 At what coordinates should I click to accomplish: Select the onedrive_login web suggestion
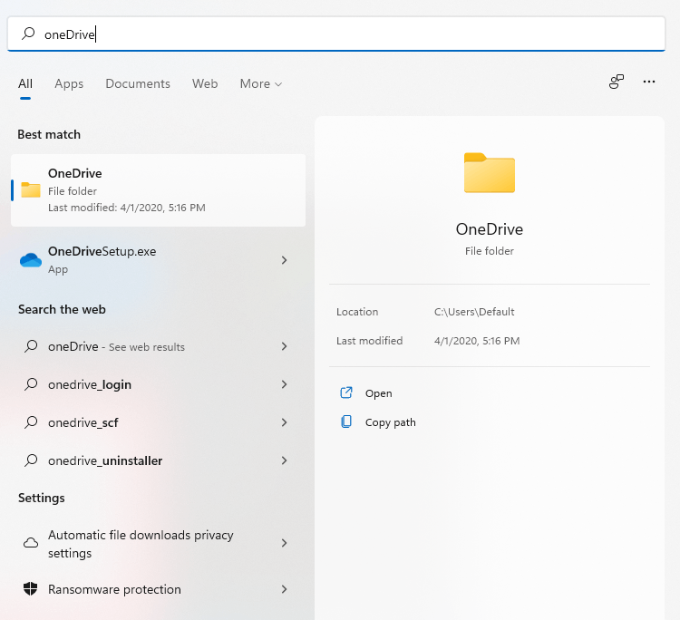pyautogui.click(x=159, y=384)
